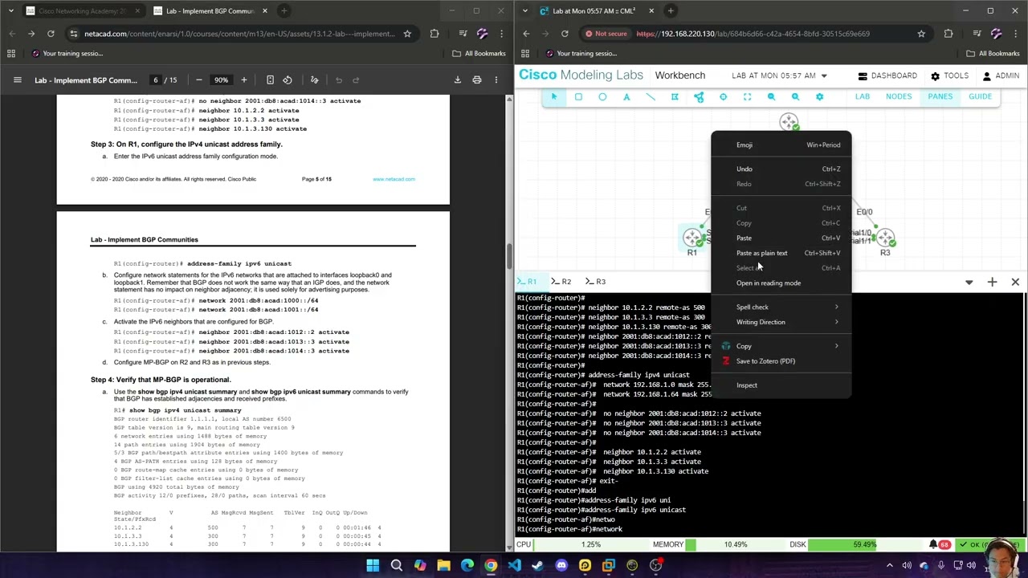Click the notifications bell in CML status bar
Screen dimensions: 1028x578
tap(933, 544)
